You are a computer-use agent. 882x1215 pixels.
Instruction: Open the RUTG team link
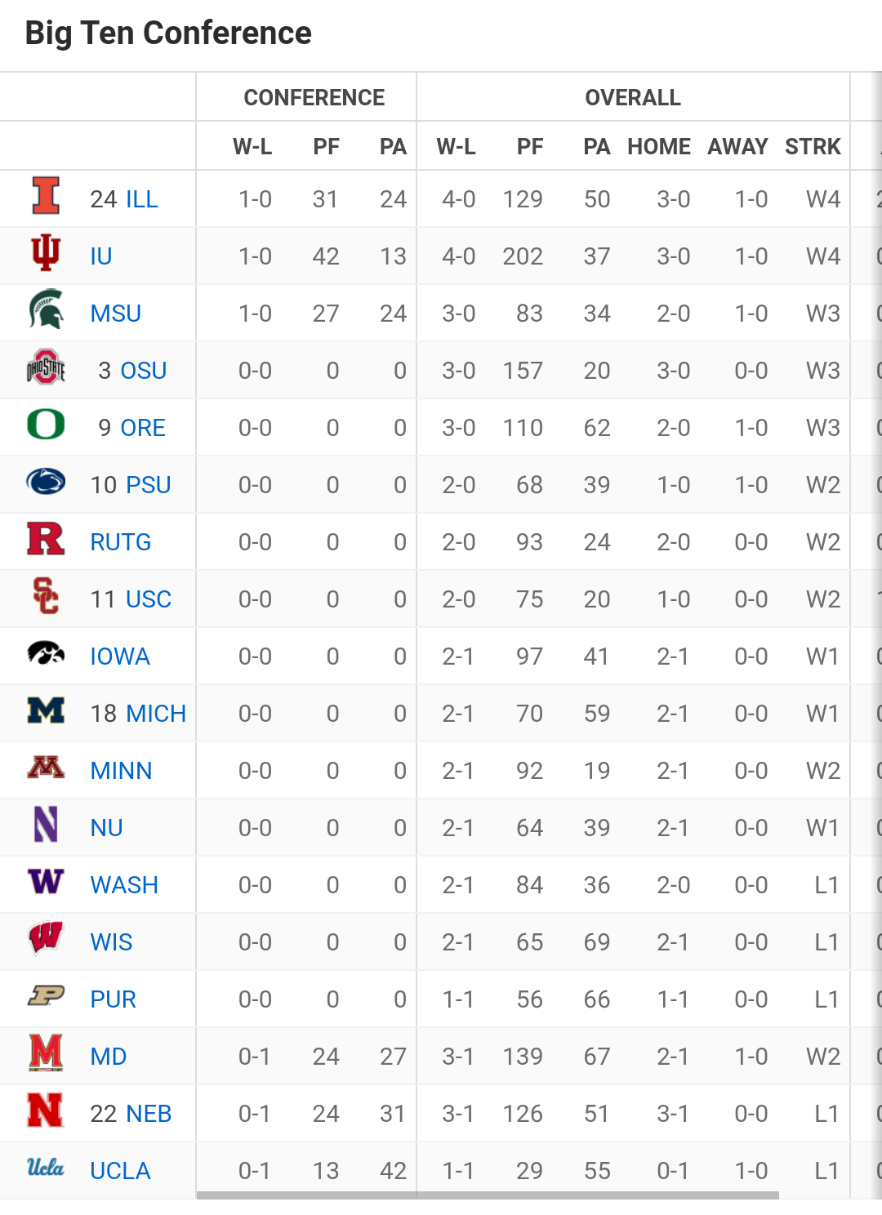coord(121,542)
